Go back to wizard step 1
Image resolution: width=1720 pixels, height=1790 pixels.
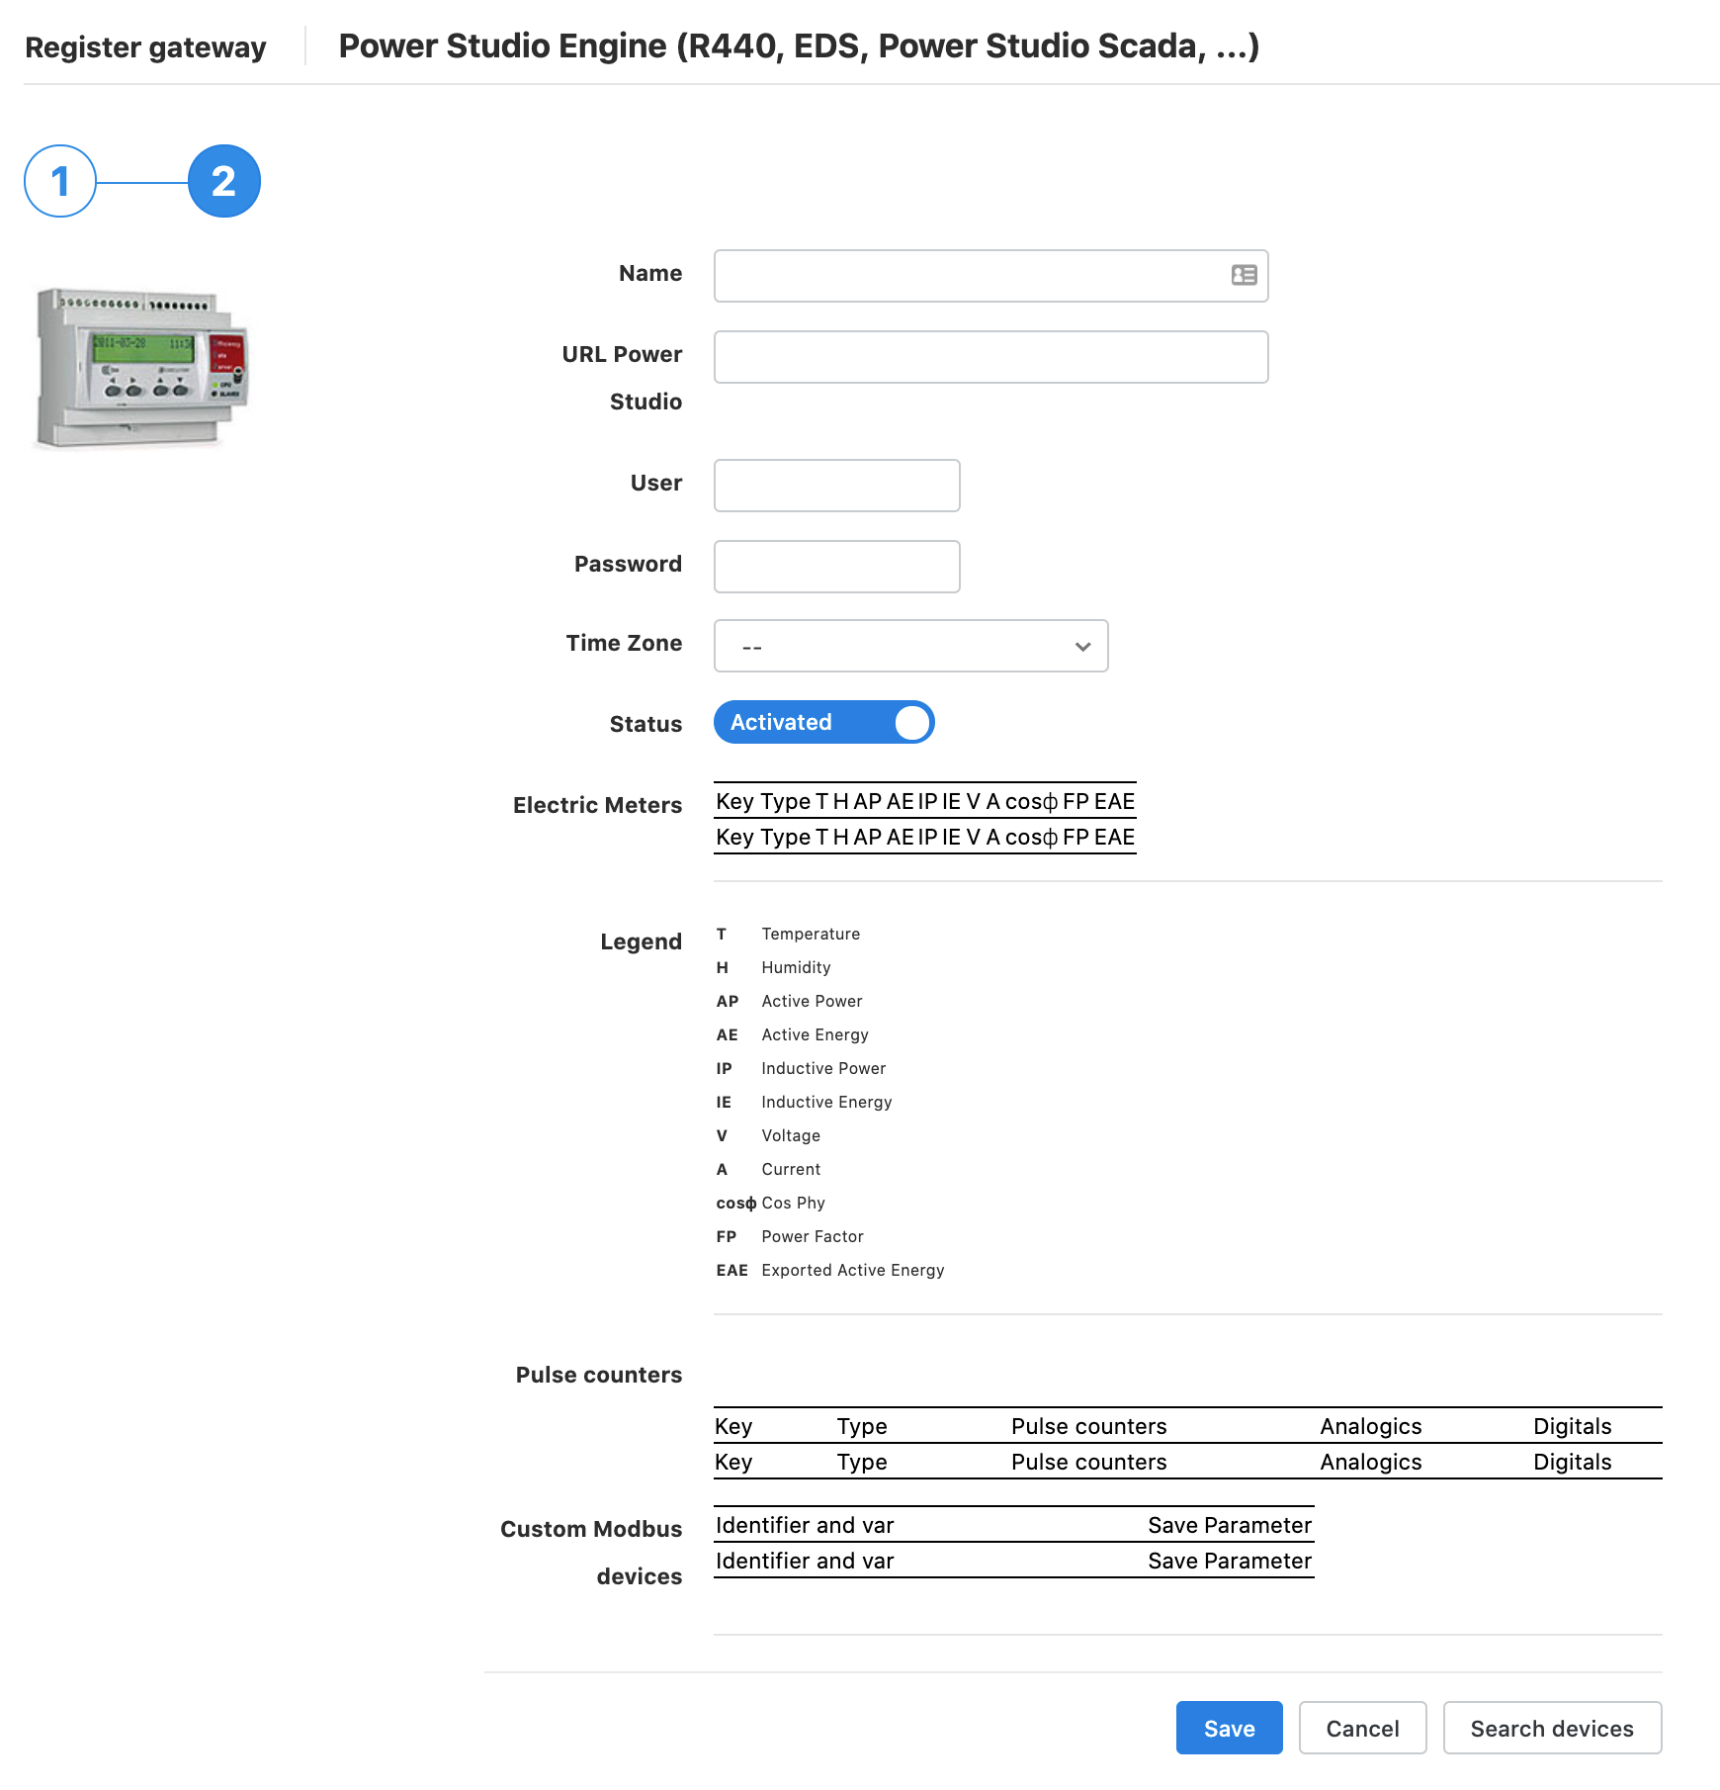60,181
